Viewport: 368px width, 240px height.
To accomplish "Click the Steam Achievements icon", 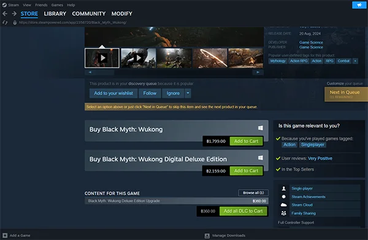I will coord(284,196).
